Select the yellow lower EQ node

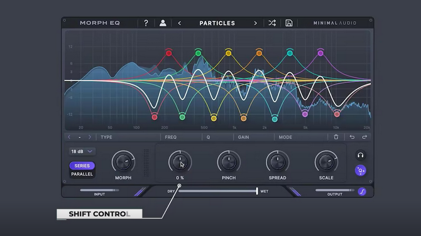214,118
